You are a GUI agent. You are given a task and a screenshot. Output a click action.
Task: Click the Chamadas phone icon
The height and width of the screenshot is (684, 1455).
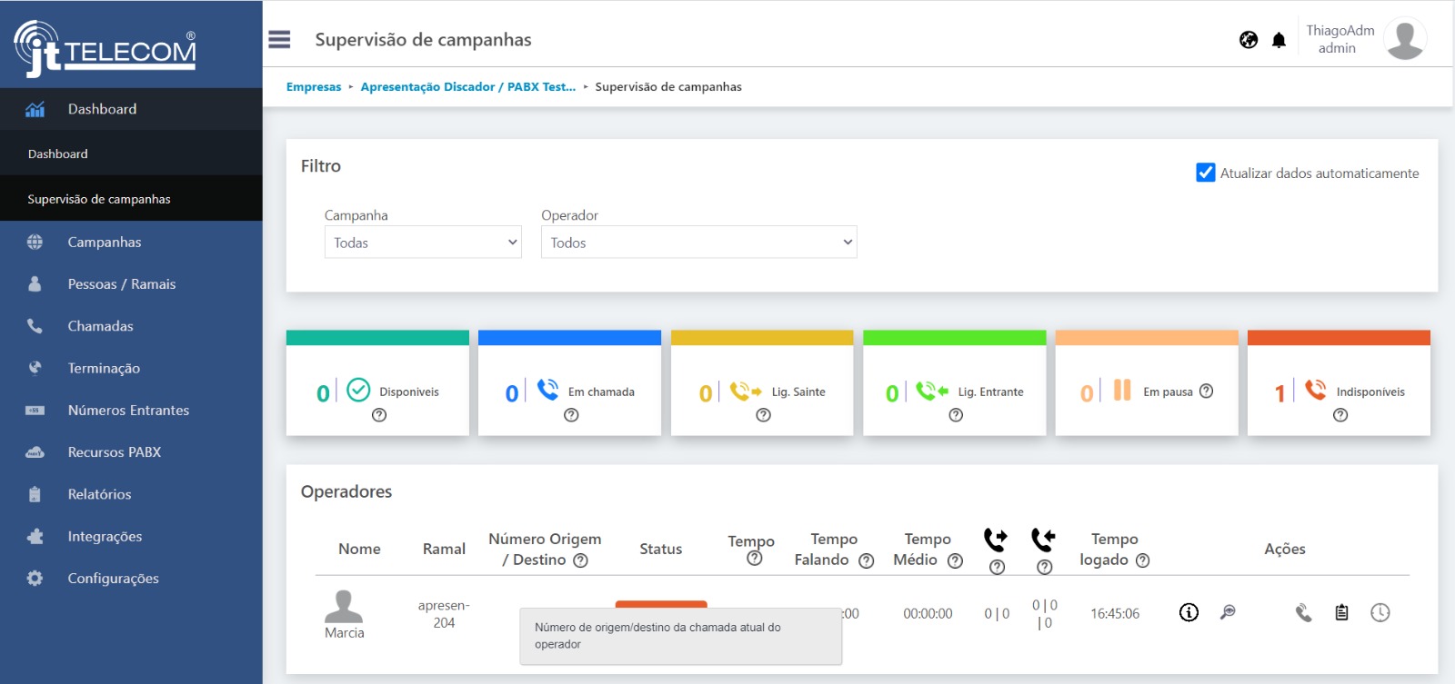(x=35, y=326)
